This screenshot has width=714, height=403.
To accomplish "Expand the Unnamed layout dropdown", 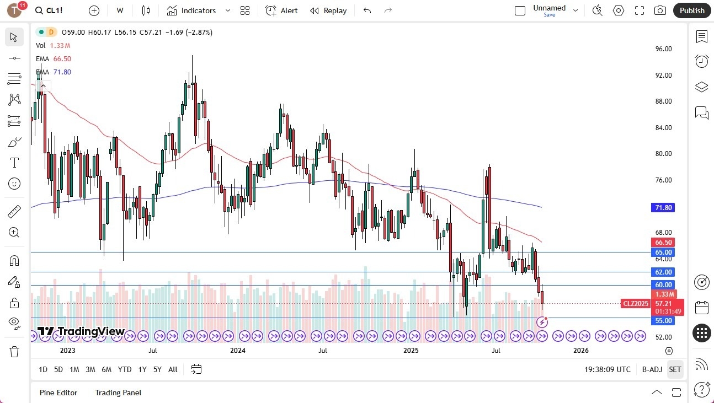I will point(576,9).
